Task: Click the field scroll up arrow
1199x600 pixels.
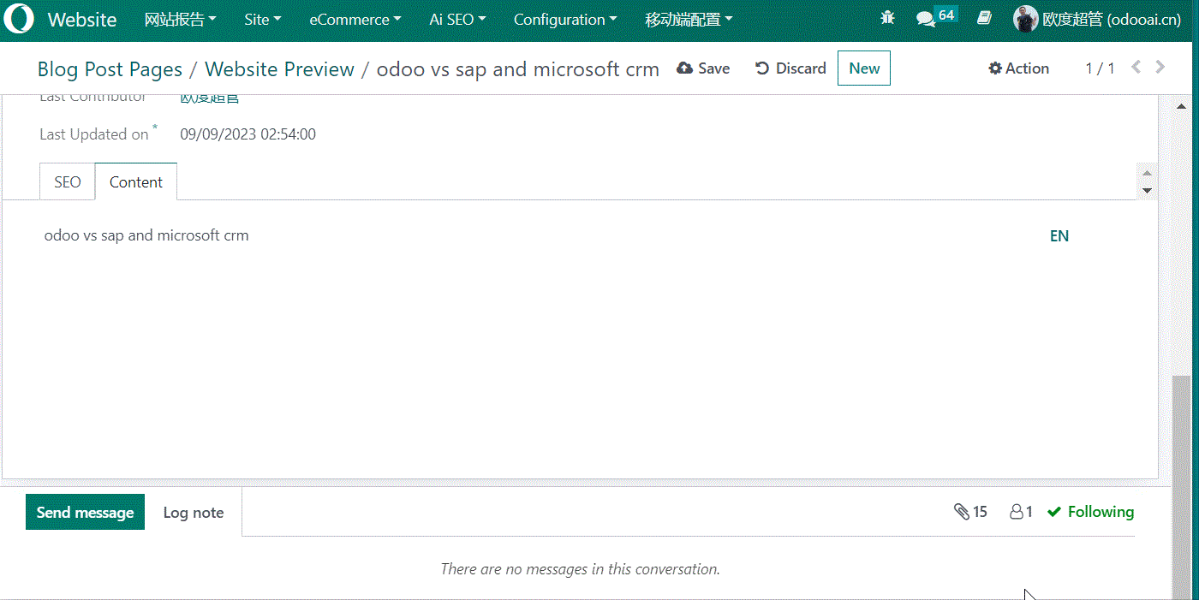Action: click(x=1148, y=173)
